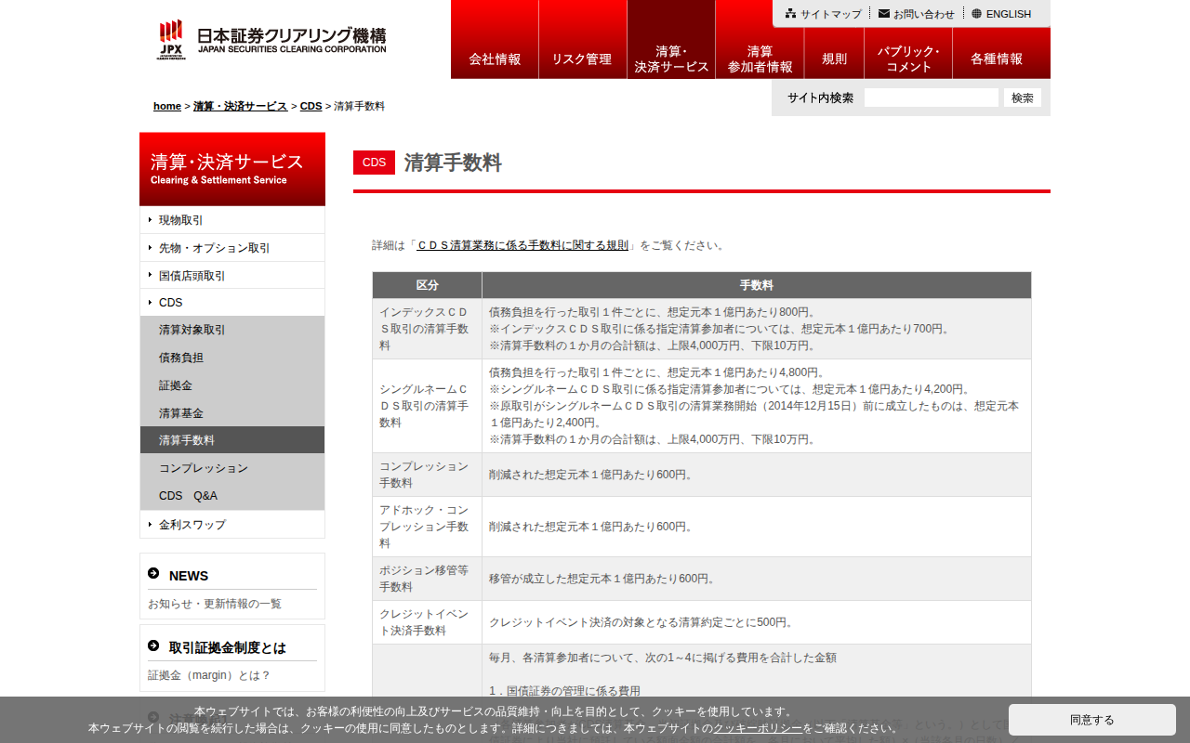Screen dimensions: 1190x743
Task: Open 証拠金（margin）とは？ link
Action: pyautogui.click(x=209, y=675)
